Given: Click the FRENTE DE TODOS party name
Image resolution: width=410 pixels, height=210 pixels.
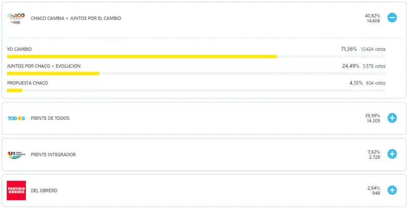Looking at the screenshot, I should [x=50, y=118].
